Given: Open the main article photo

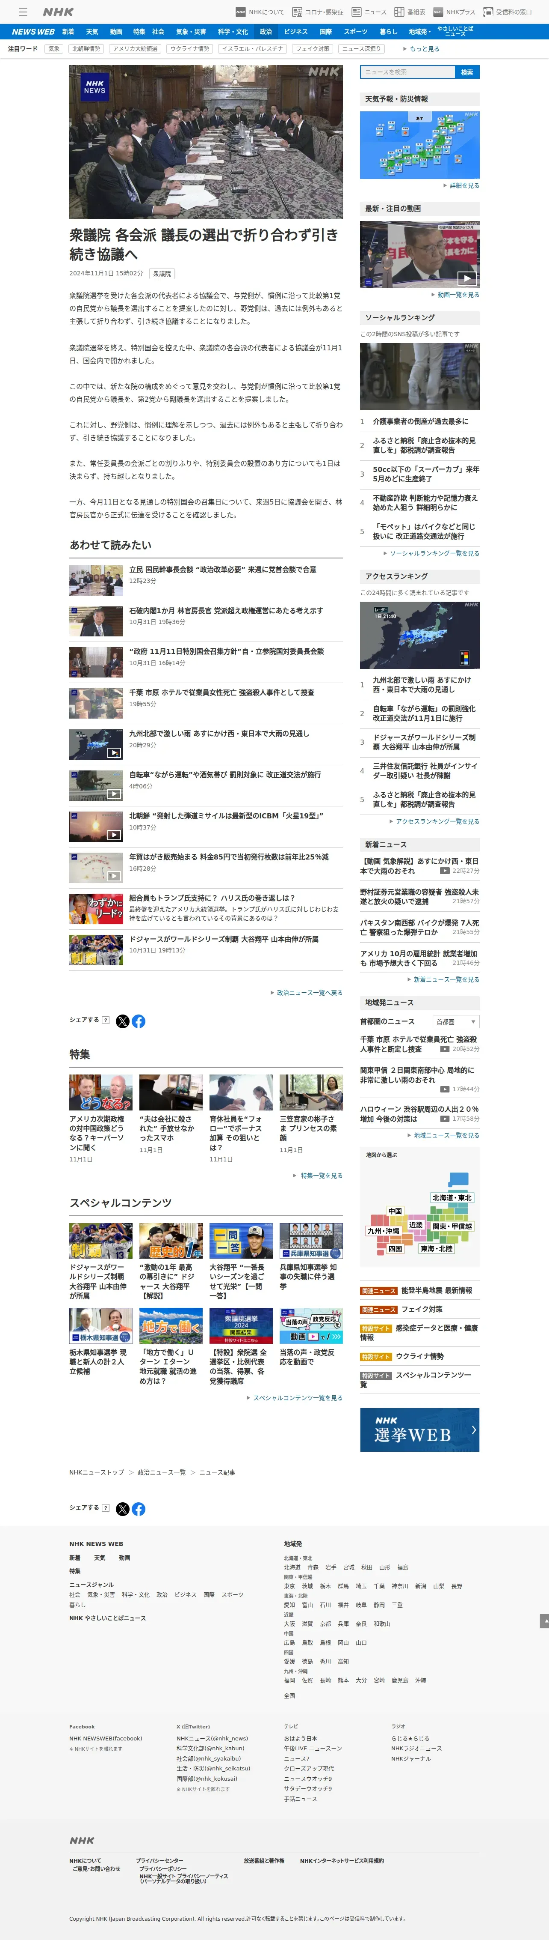Looking at the screenshot, I should [x=206, y=142].
